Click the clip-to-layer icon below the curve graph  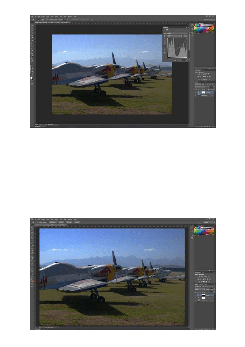175,60
